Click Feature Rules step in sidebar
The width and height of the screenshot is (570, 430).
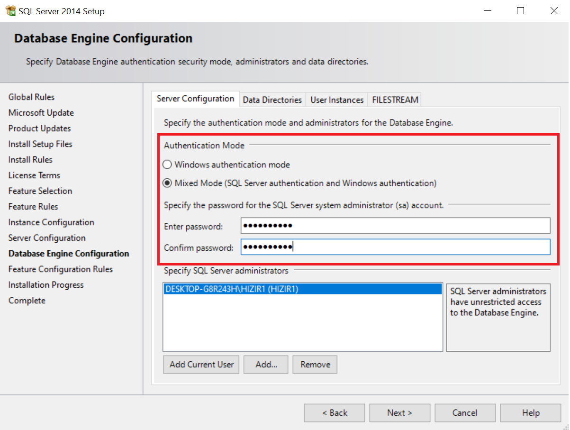[x=33, y=207]
